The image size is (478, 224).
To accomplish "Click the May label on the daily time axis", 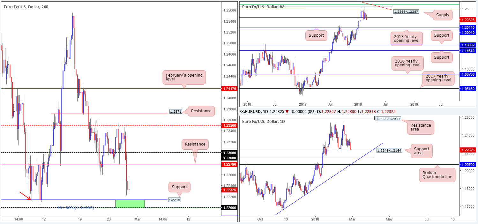I will [389, 219].
